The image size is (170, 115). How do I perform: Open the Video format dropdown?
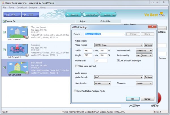[141, 45]
